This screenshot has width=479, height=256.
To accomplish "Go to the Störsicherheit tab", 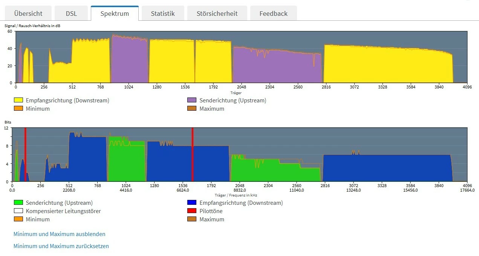I will pos(217,13).
